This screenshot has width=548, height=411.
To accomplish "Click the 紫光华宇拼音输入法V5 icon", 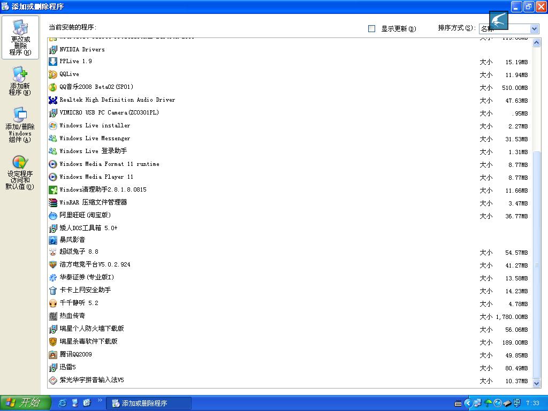I will pos(53,380).
